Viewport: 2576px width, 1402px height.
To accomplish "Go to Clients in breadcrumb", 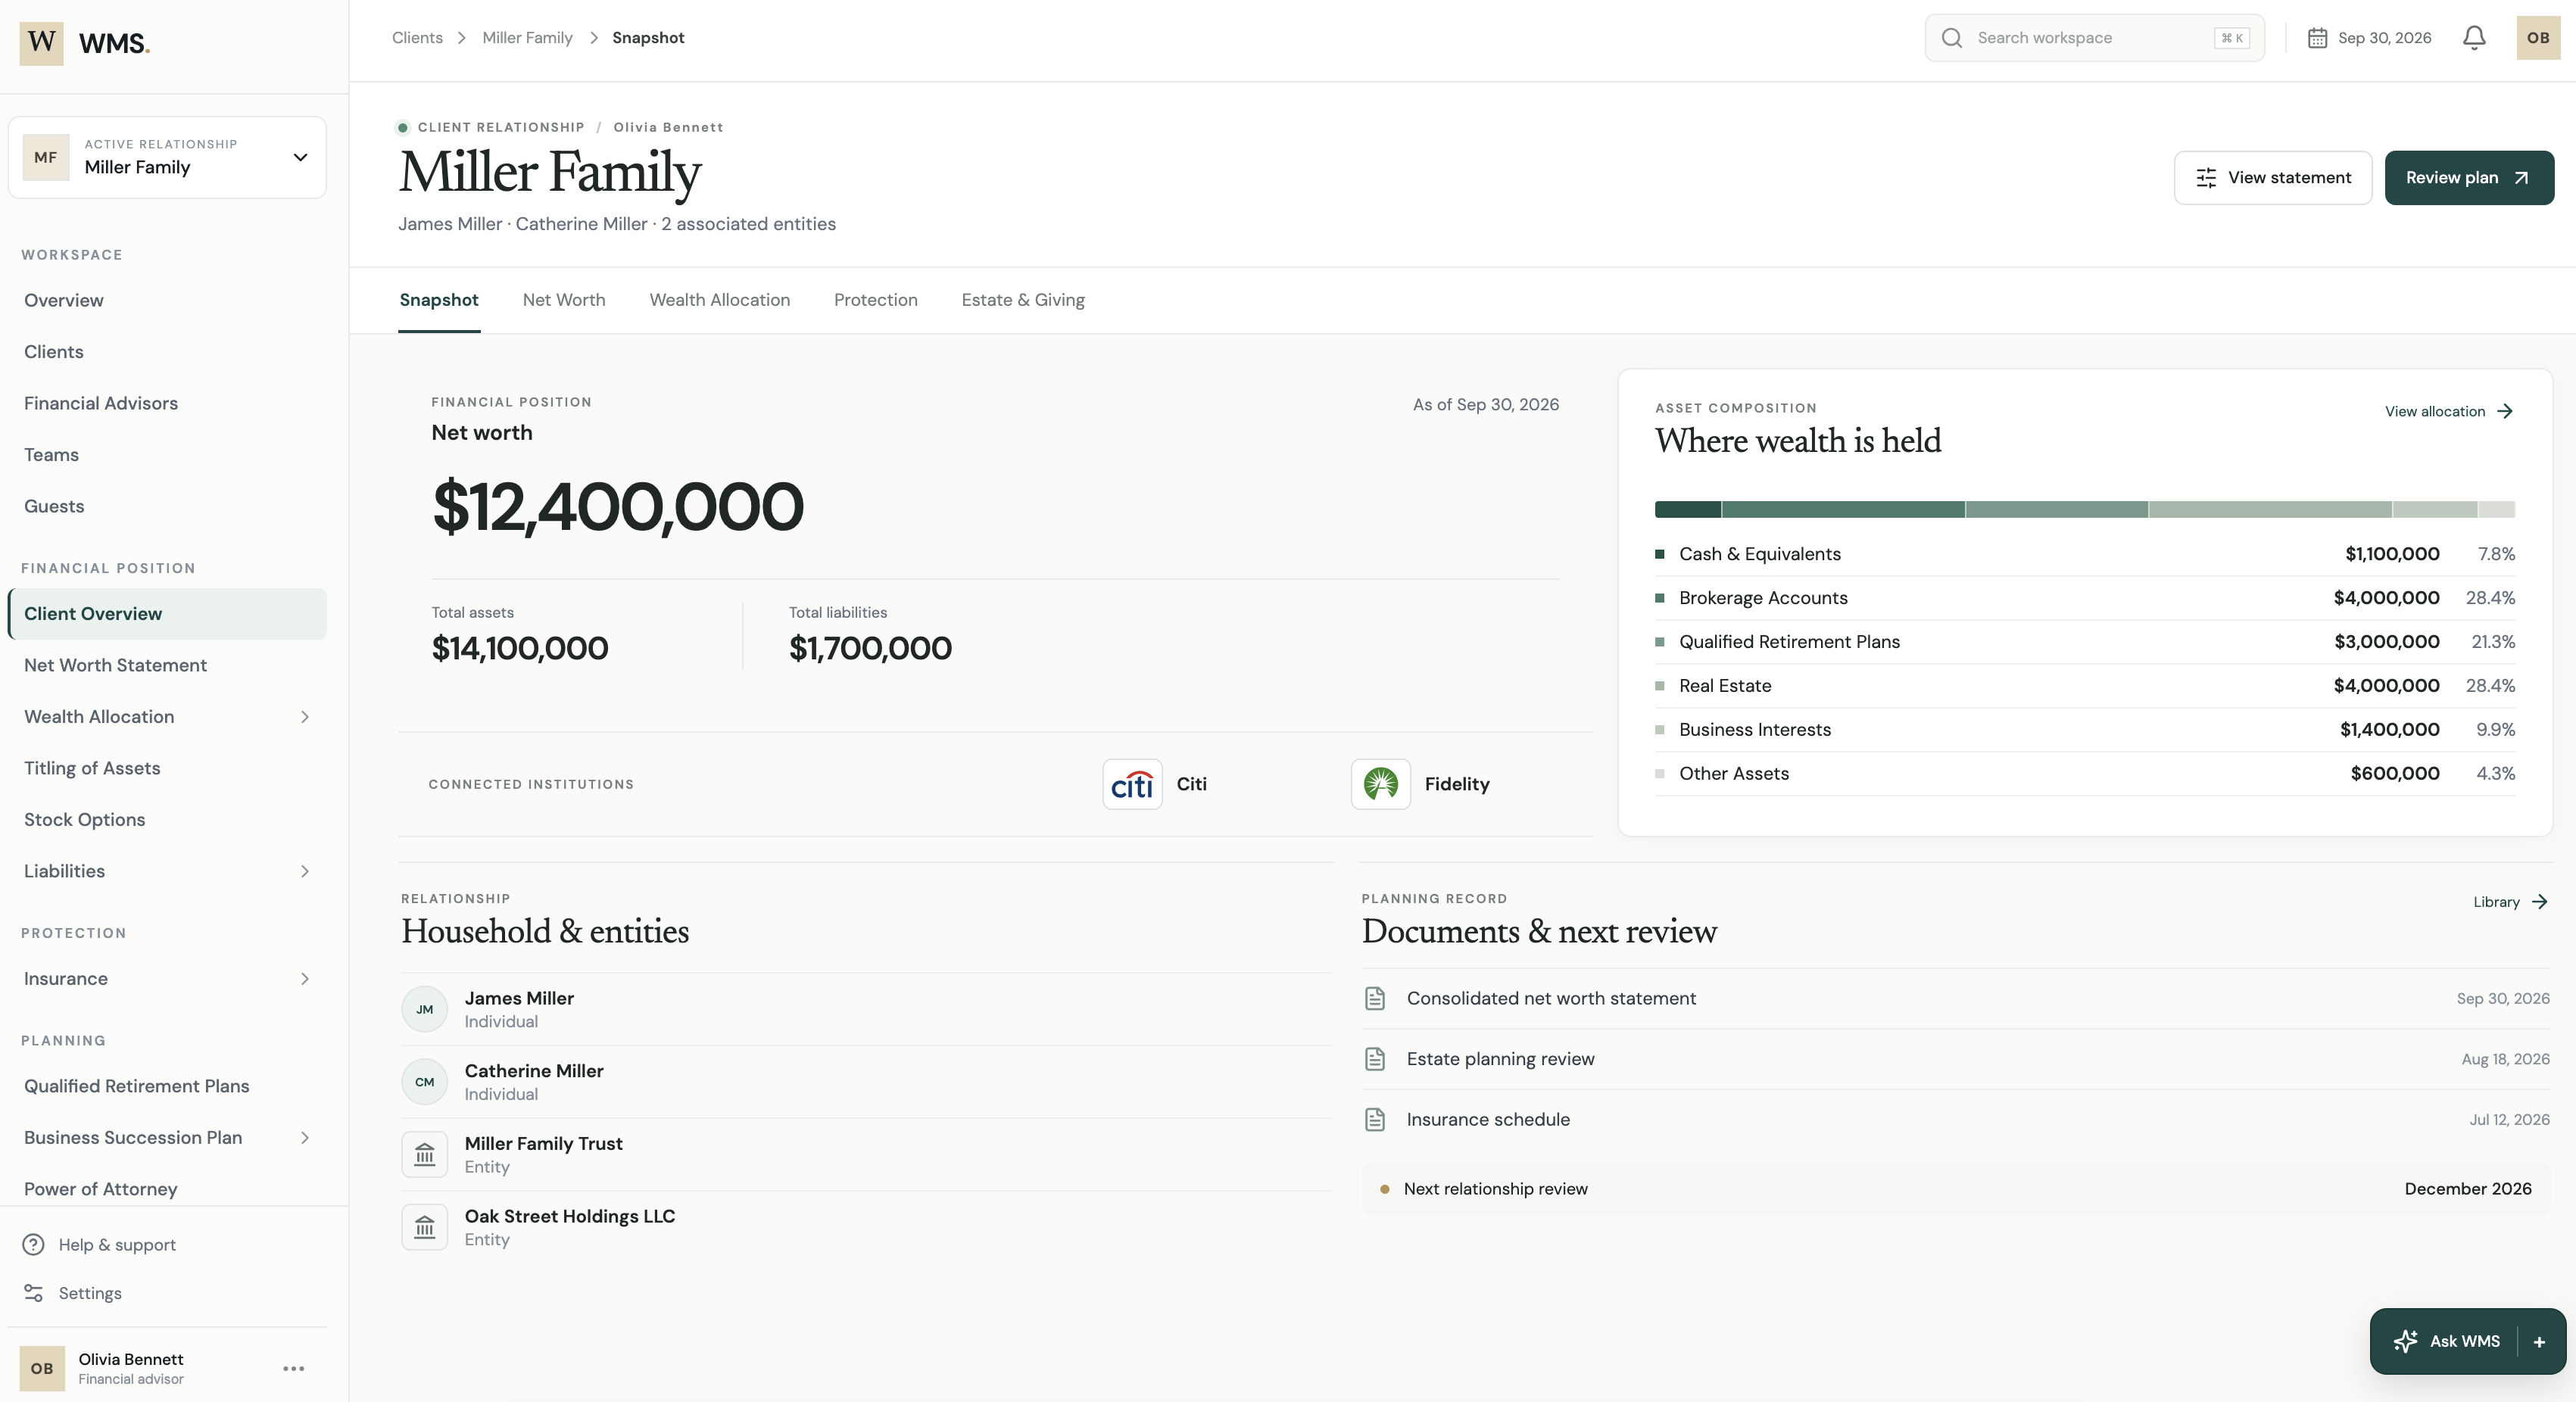I will [x=417, y=38].
